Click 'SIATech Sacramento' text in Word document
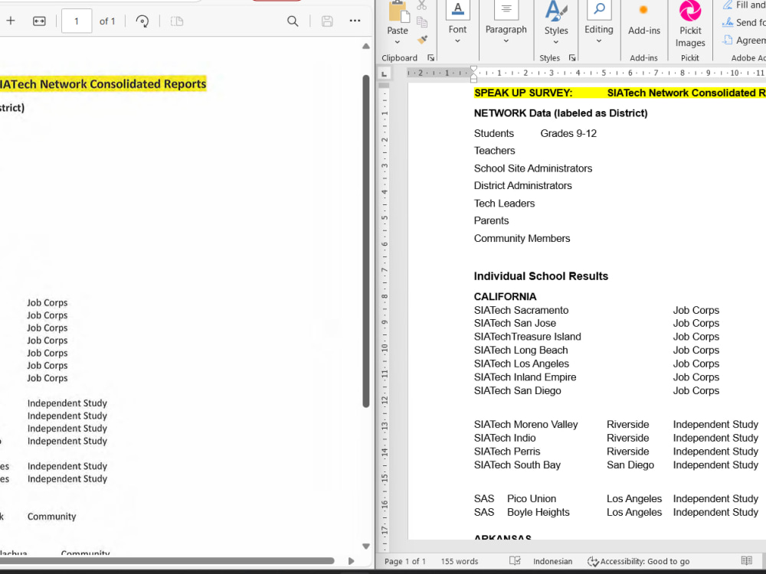The width and height of the screenshot is (766, 574). coord(521,311)
